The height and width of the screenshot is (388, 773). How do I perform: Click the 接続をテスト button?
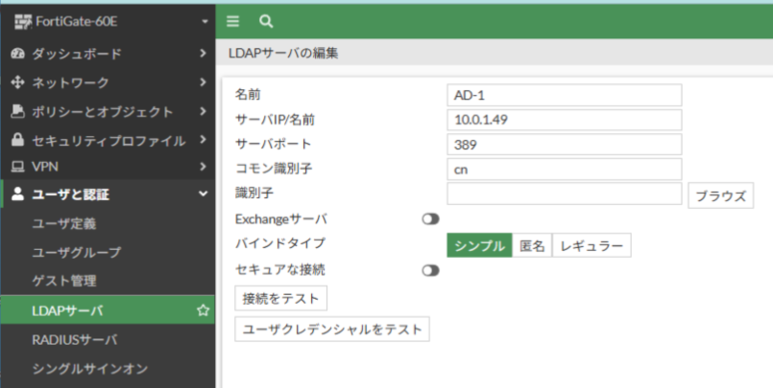point(281,298)
